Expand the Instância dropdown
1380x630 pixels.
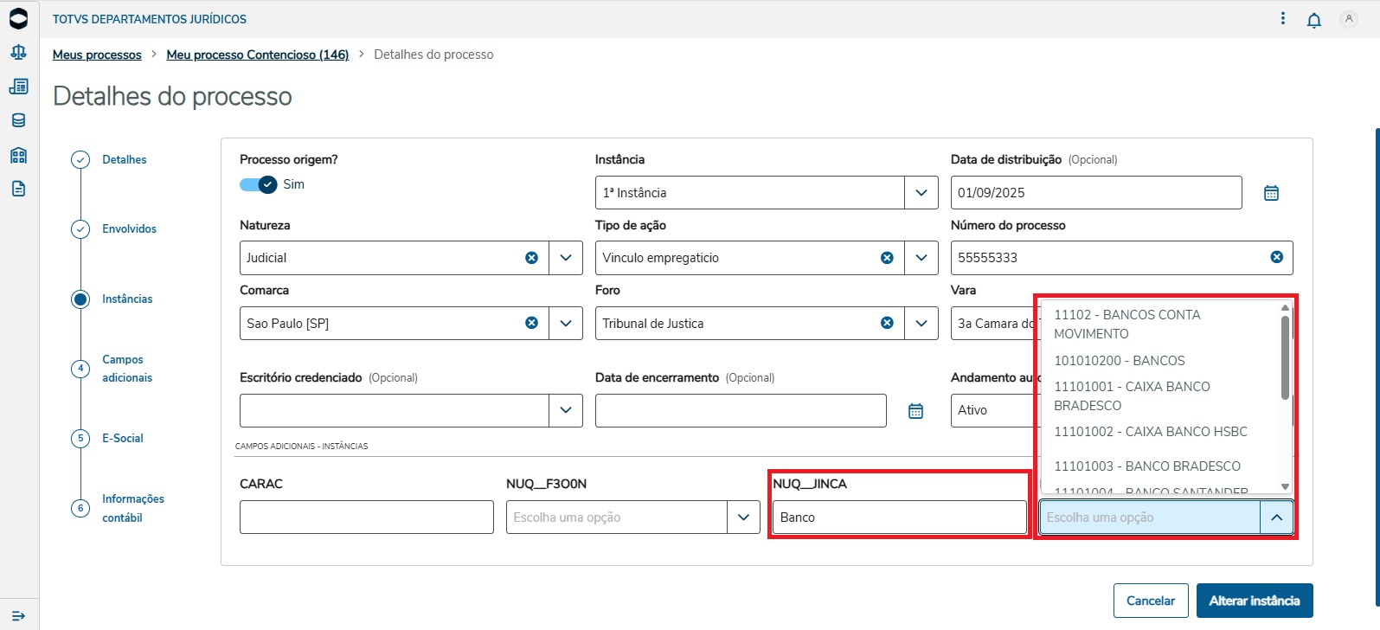[x=921, y=193]
